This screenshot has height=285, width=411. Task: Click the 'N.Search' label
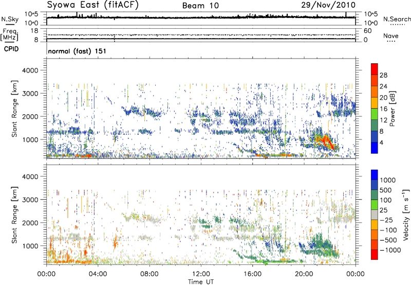tap(397, 19)
